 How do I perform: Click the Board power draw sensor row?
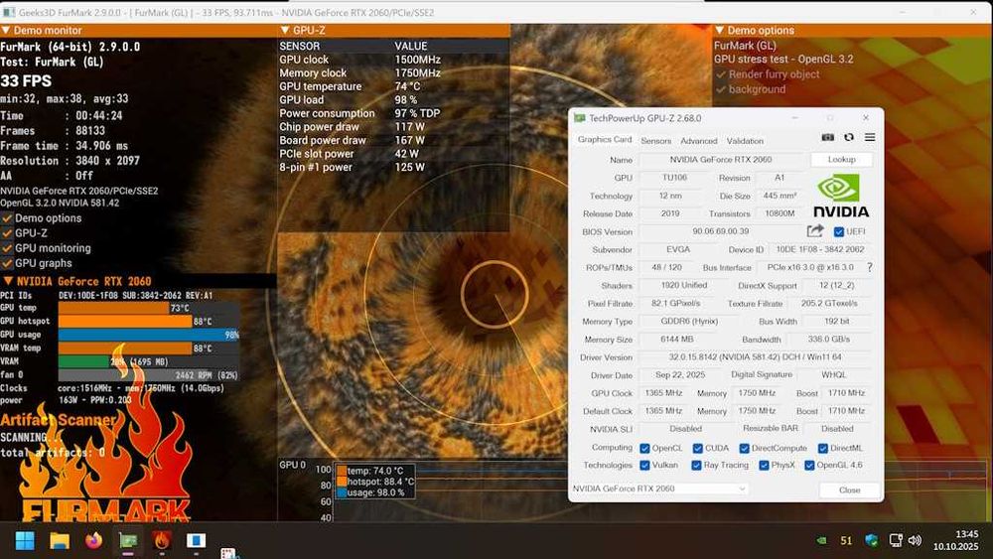pos(393,141)
